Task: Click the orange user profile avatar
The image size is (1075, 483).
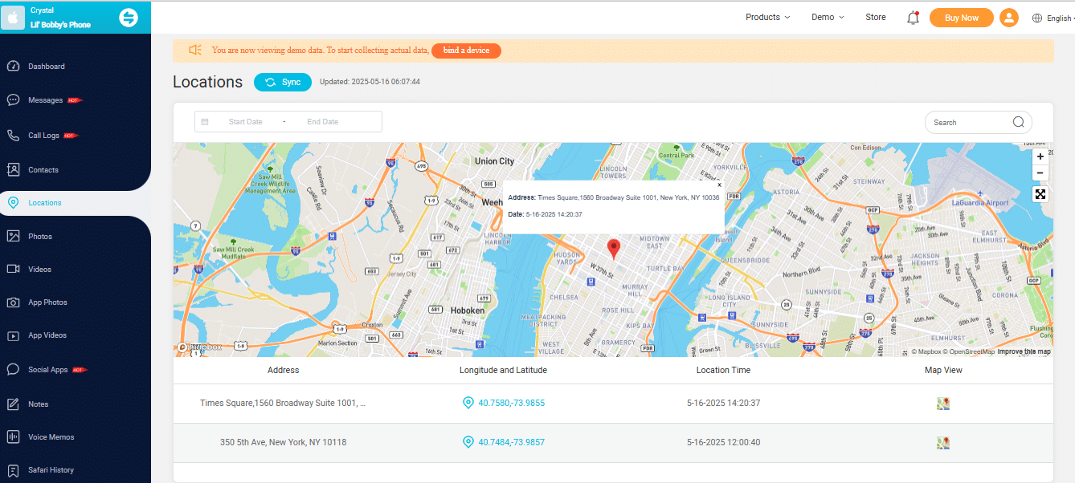Action: coord(1009,18)
